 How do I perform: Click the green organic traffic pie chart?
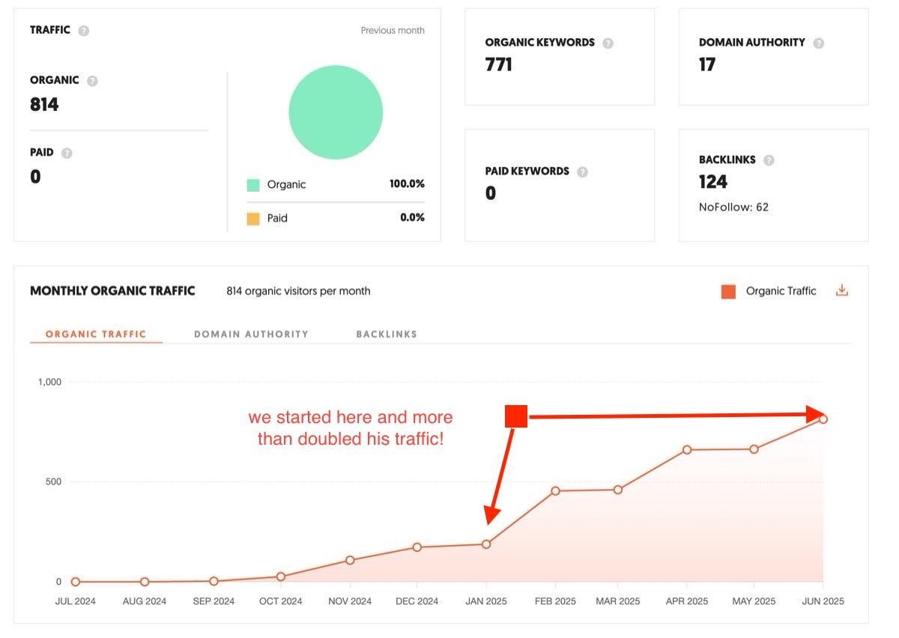[x=336, y=113]
